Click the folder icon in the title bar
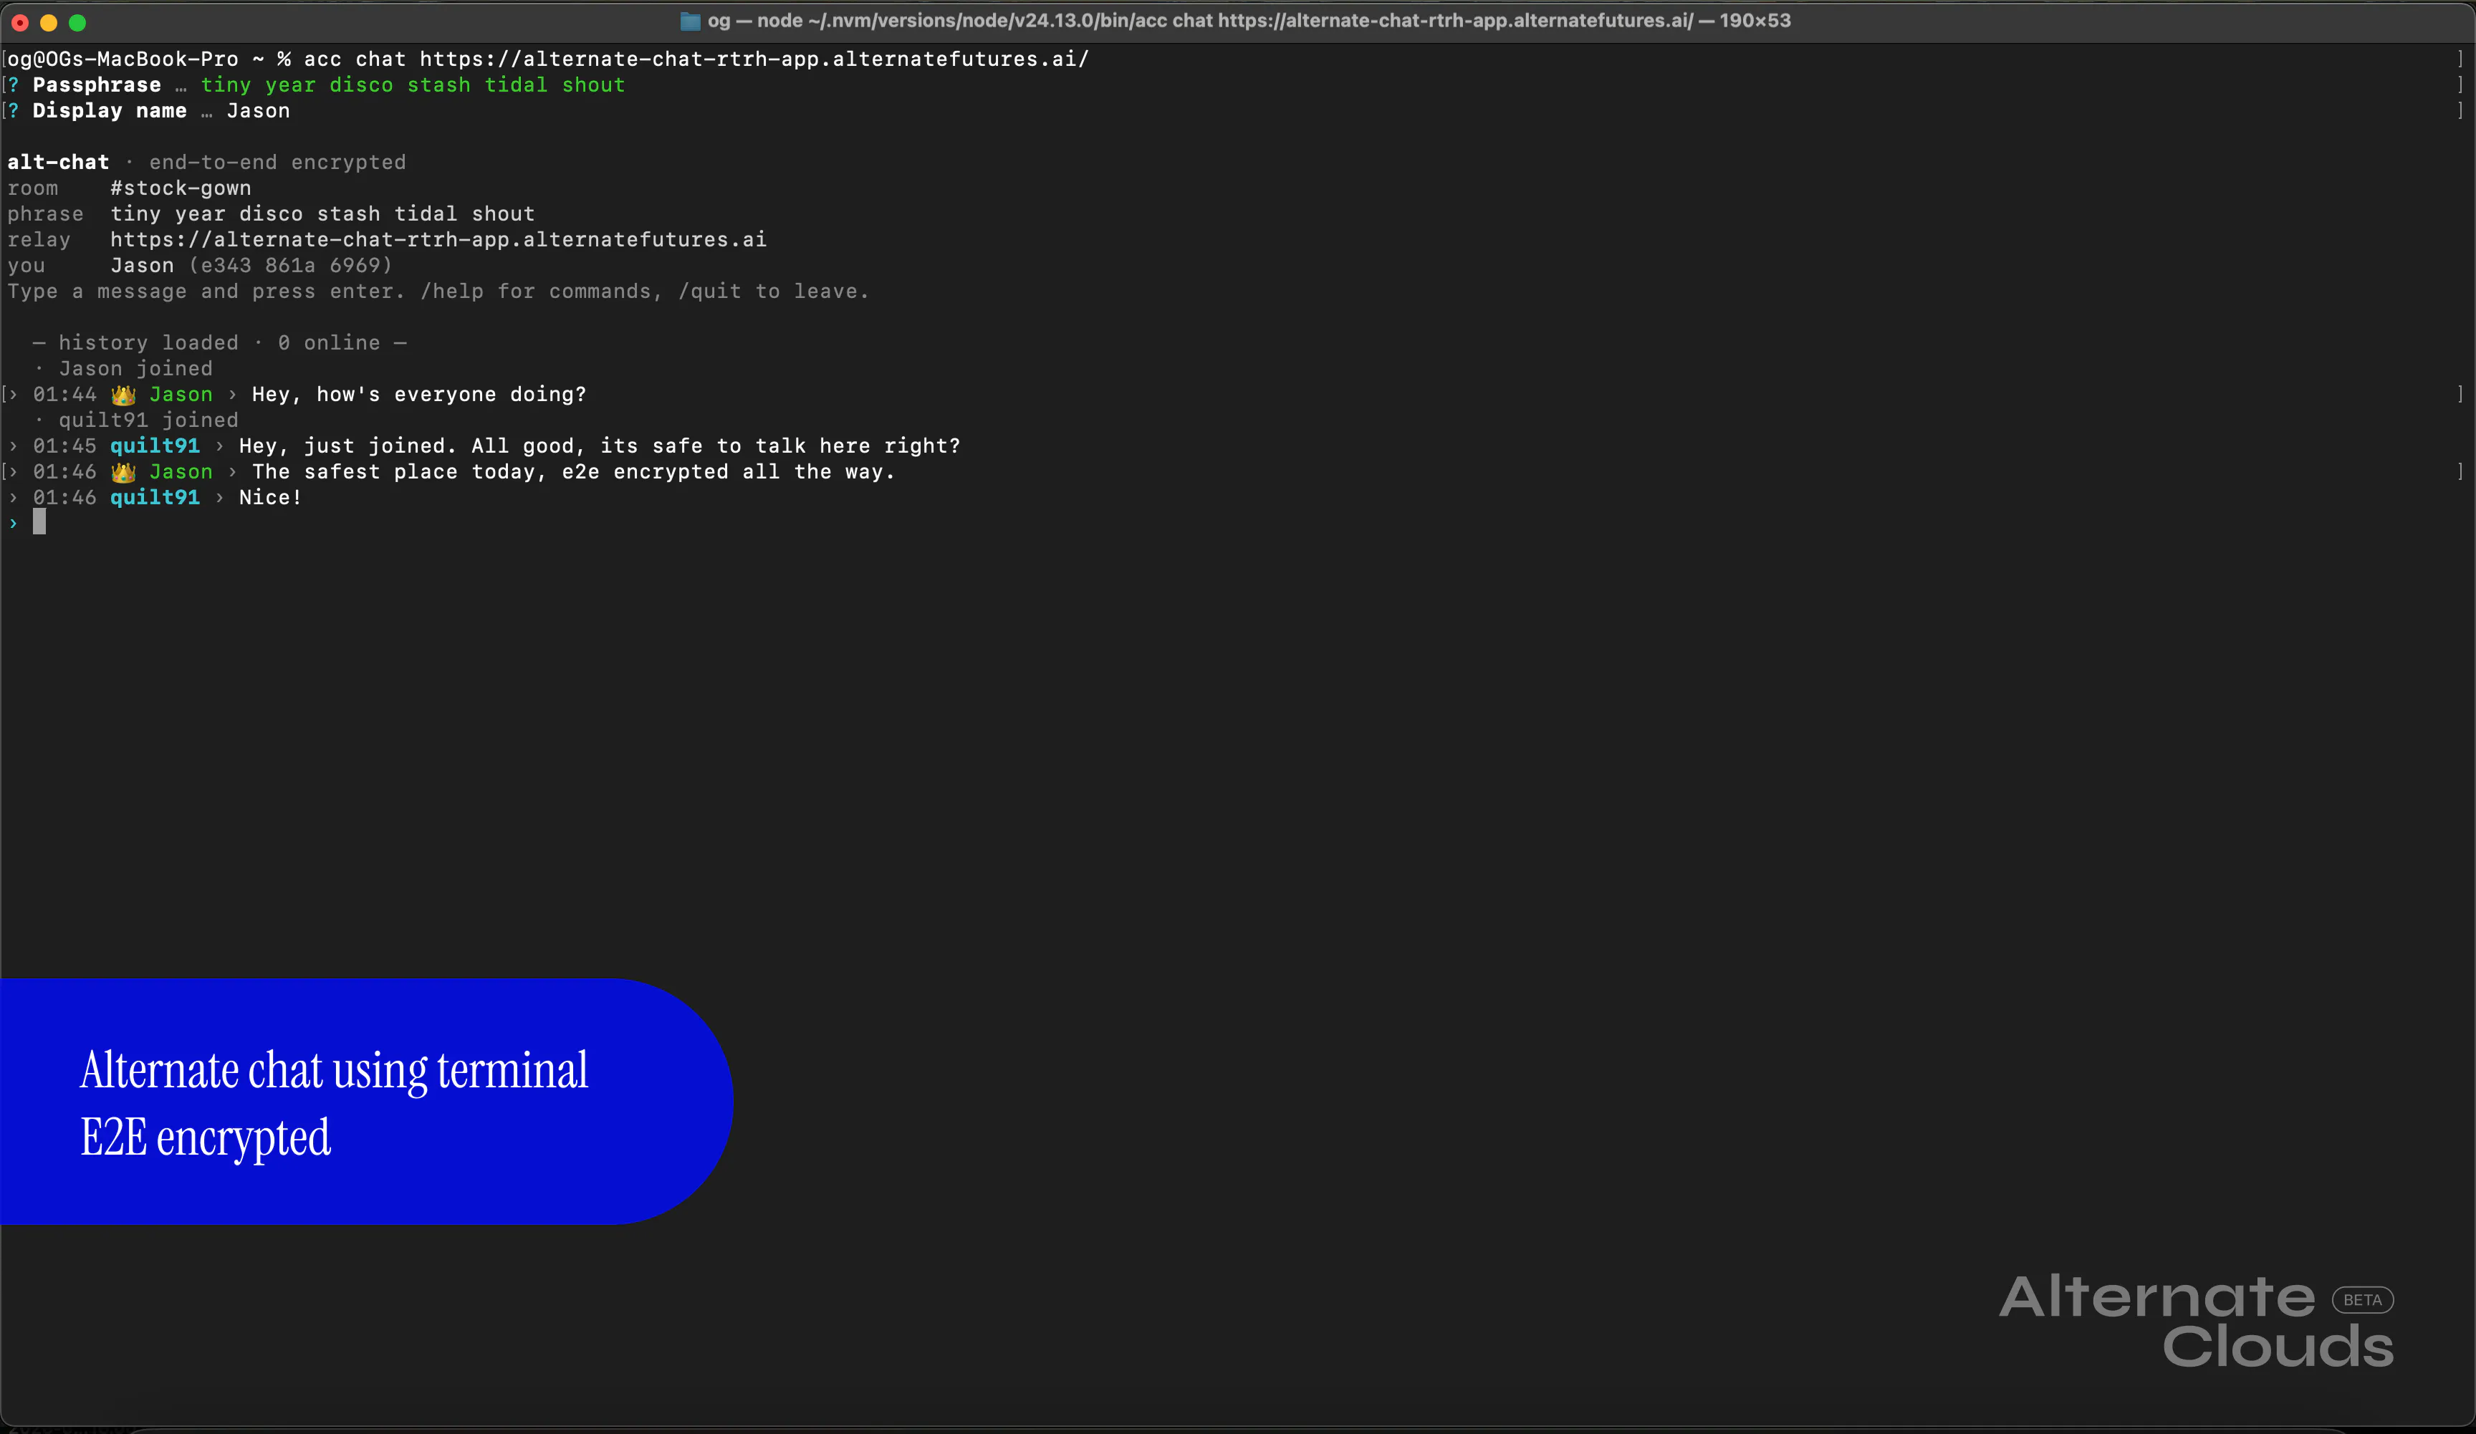Image resolution: width=2476 pixels, height=1434 pixels. coord(691,21)
